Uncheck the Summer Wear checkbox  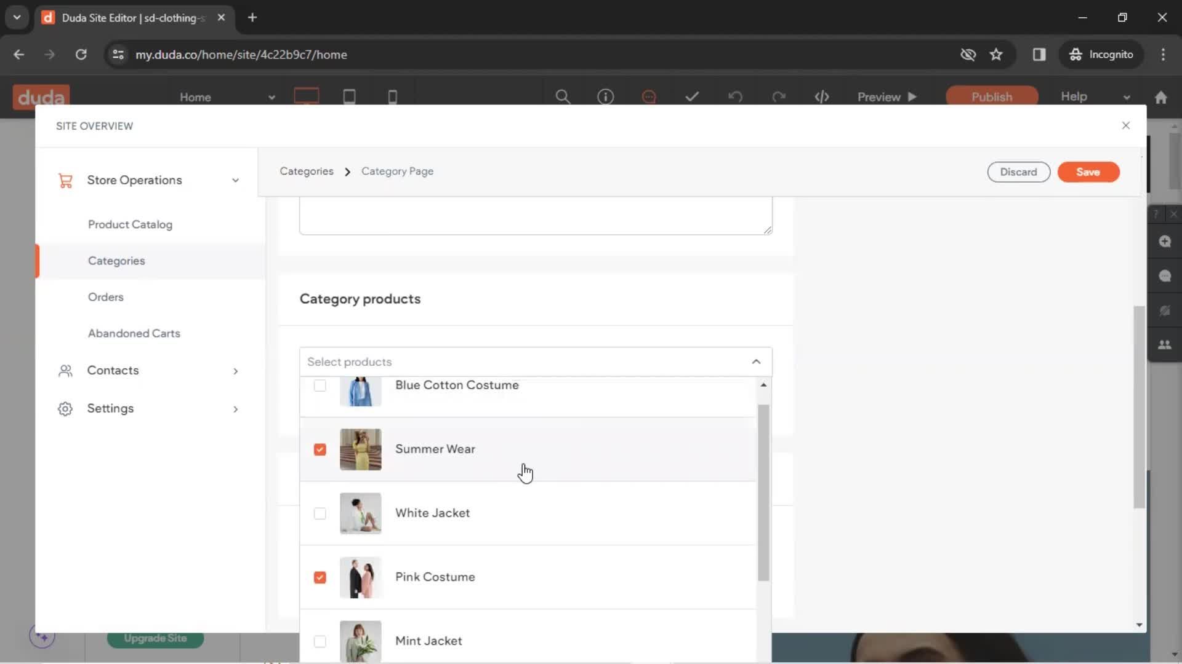pos(320,449)
